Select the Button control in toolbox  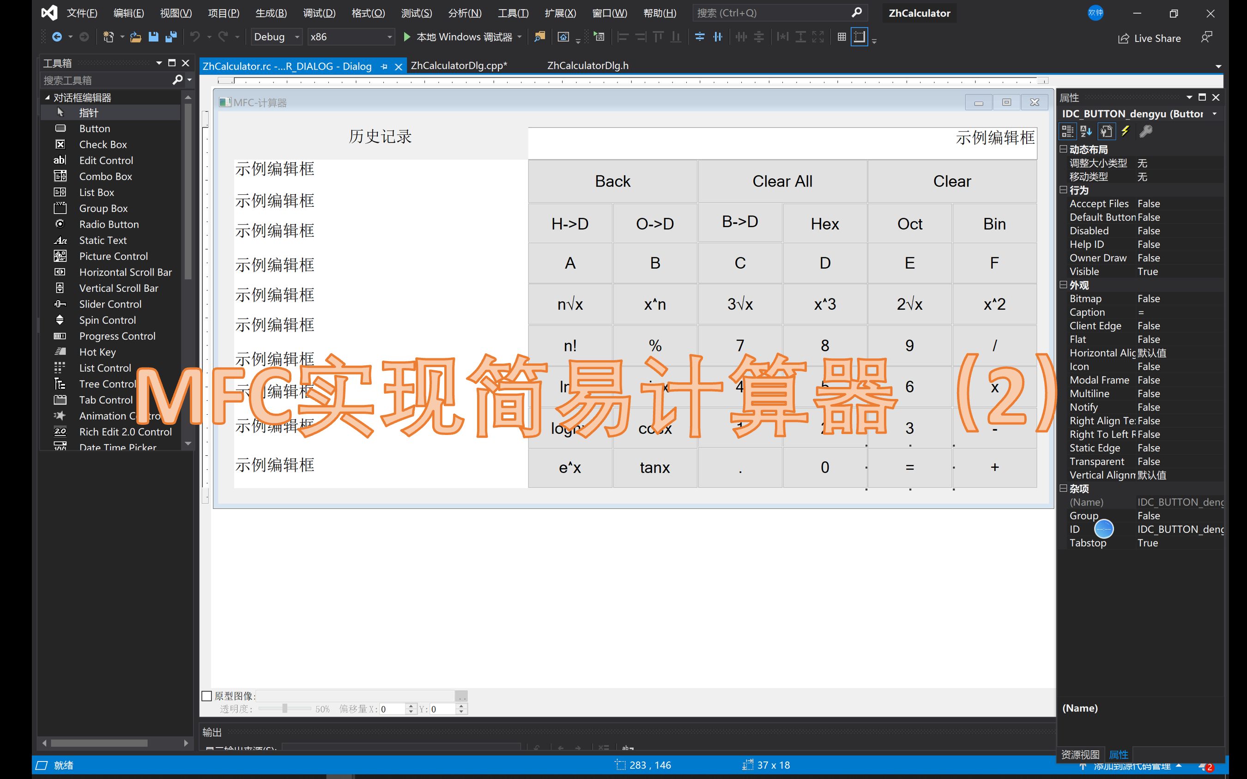pos(111,128)
